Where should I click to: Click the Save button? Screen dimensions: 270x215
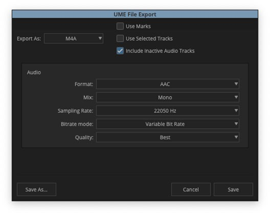click(x=233, y=189)
